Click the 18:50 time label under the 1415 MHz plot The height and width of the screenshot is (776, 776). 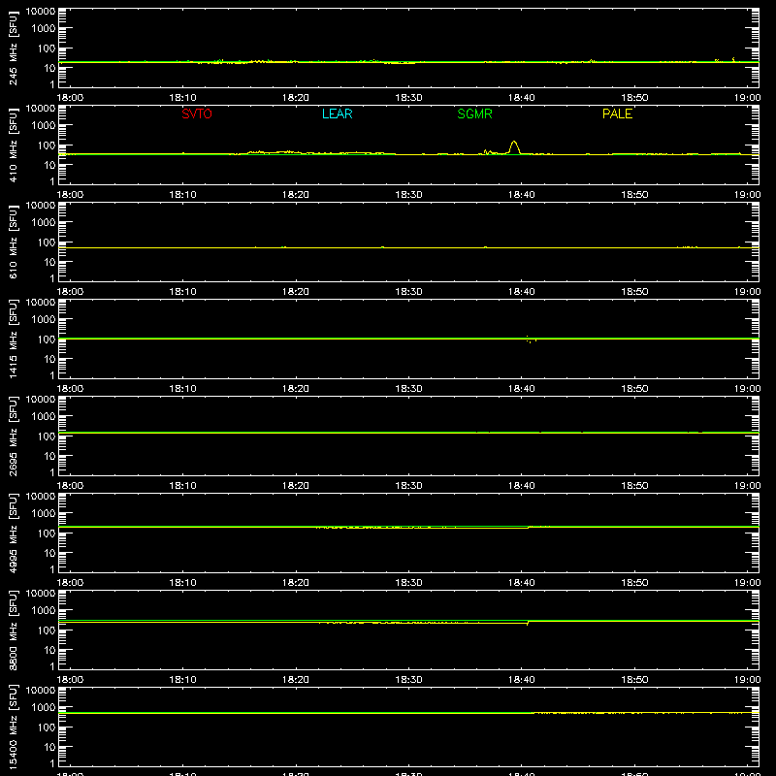(x=634, y=389)
